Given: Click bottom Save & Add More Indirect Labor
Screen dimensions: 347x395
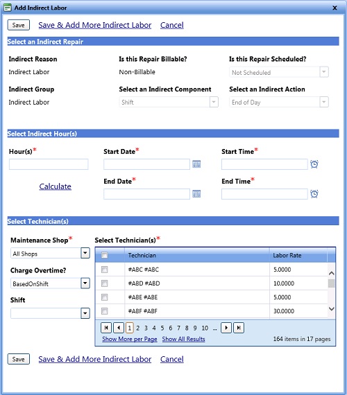Looking at the screenshot, I should pos(95,359).
